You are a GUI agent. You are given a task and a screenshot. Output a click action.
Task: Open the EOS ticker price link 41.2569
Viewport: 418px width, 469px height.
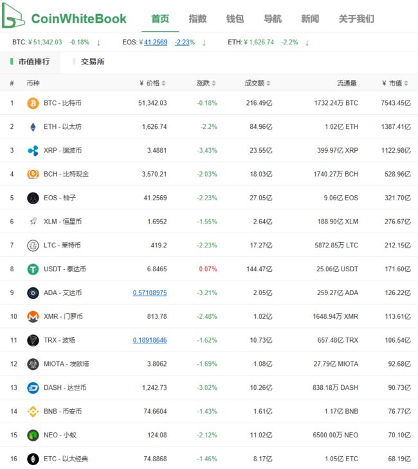(x=156, y=42)
